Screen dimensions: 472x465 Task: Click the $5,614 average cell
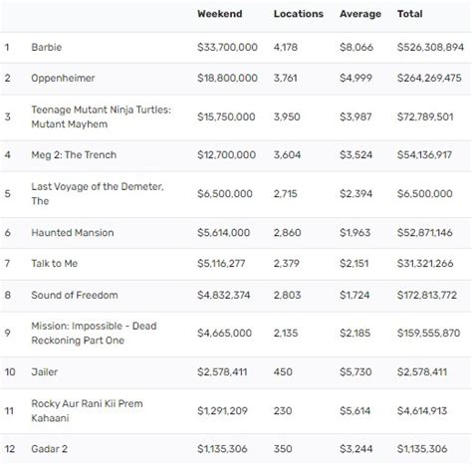coord(354,411)
